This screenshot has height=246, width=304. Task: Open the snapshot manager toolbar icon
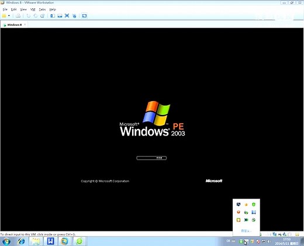[x=42, y=16]
